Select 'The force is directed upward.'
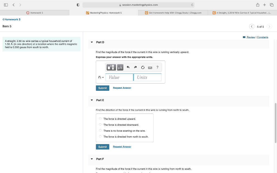The image size is (277, 173). (x=100, y=119)
